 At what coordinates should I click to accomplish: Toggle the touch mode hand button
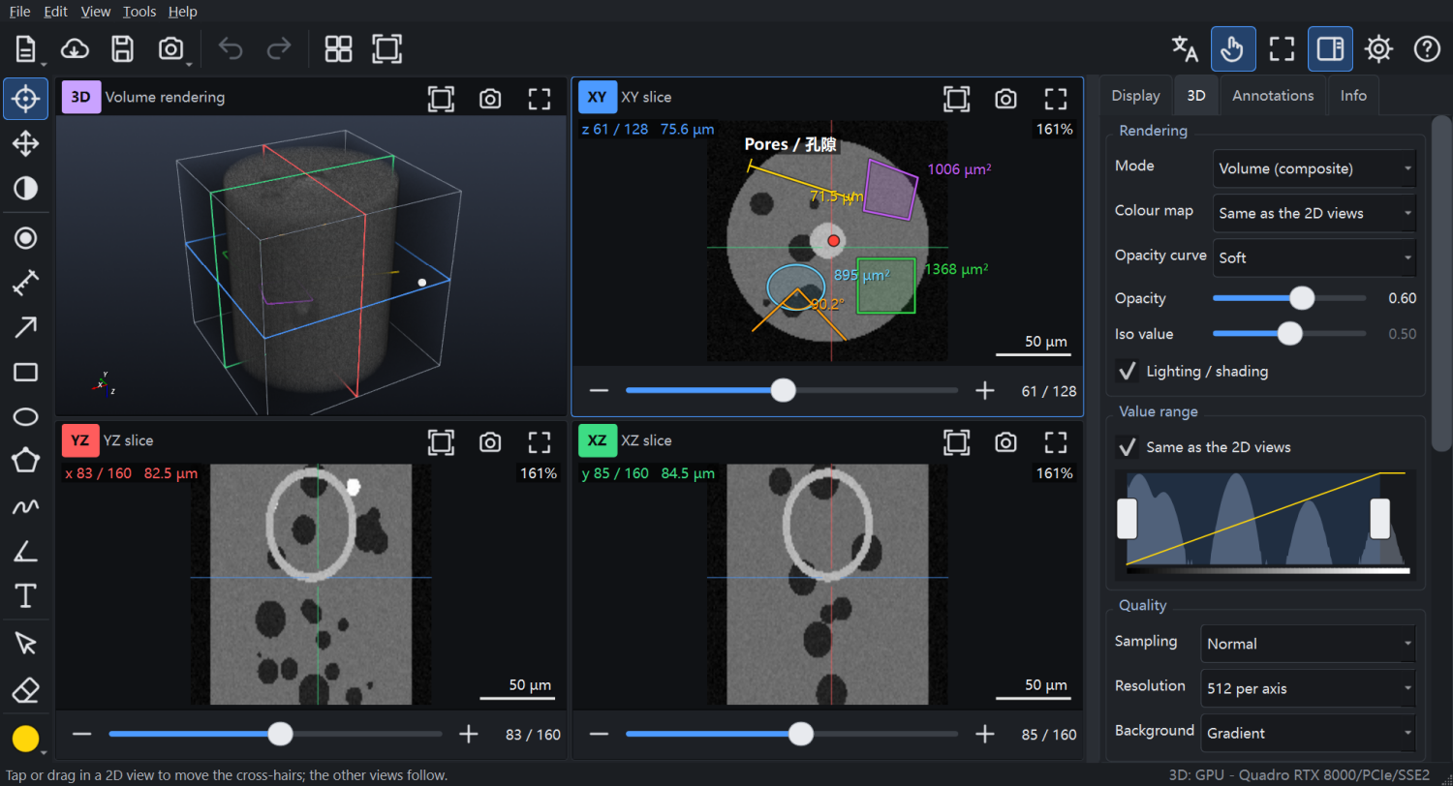[1233, 49]
